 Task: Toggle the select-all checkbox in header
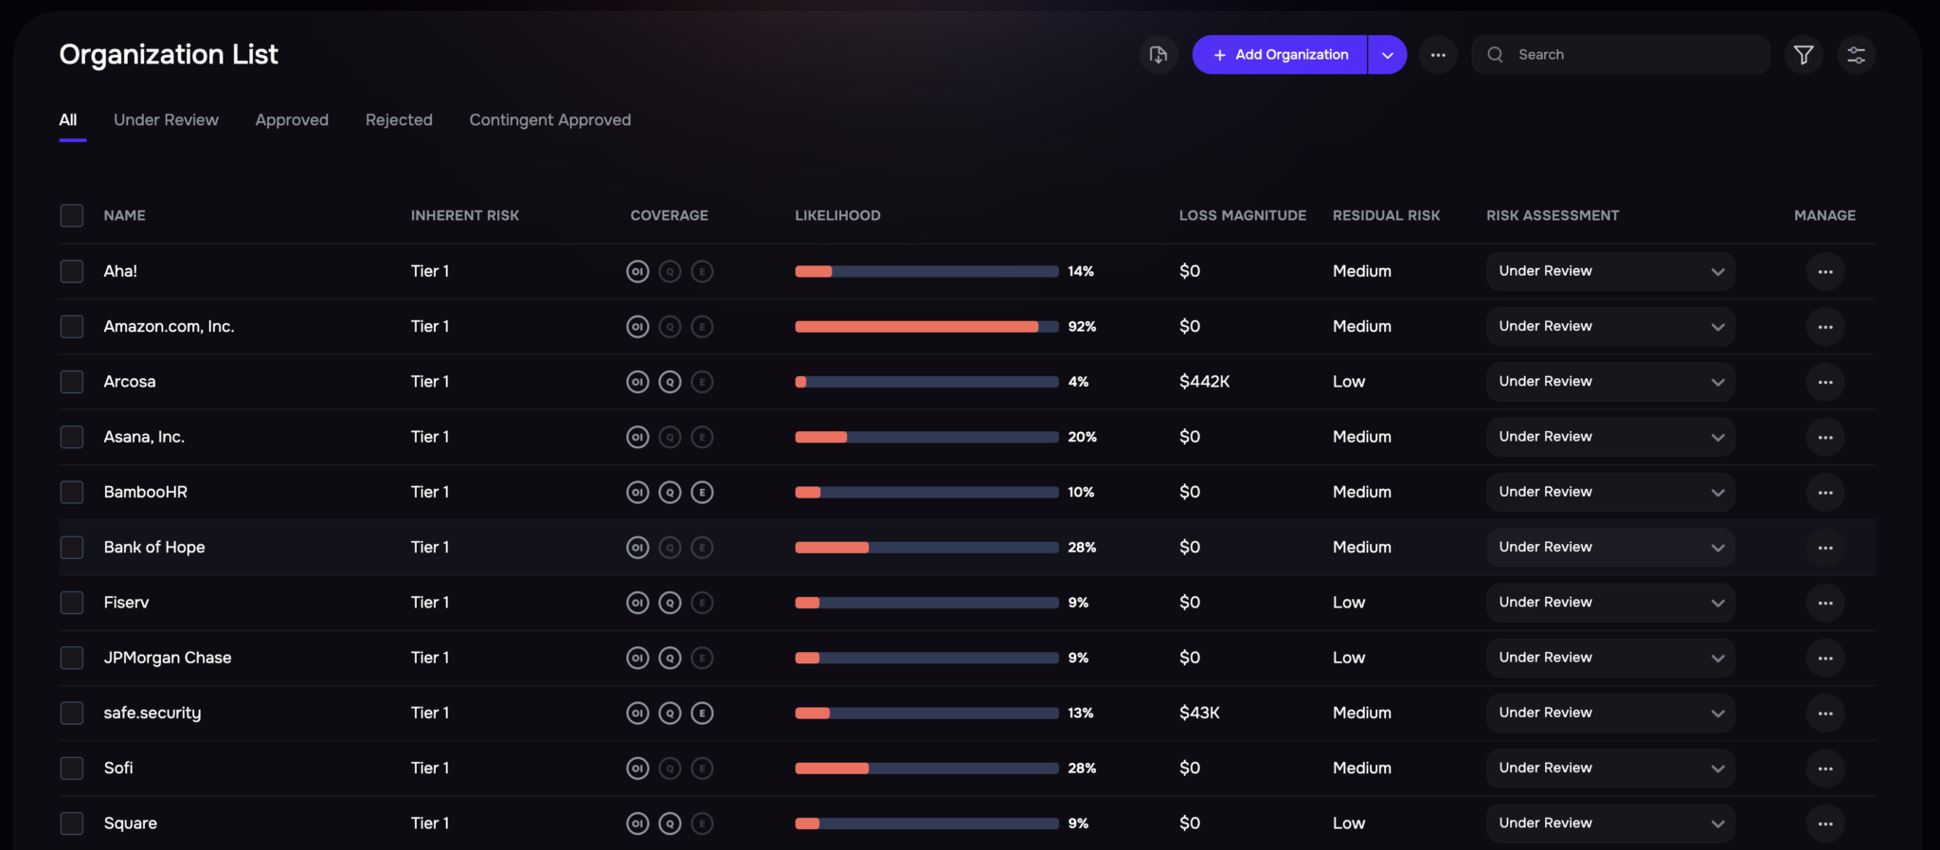click(x=72, y=216)
